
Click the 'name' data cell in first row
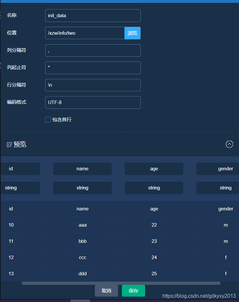click(83, 209)
